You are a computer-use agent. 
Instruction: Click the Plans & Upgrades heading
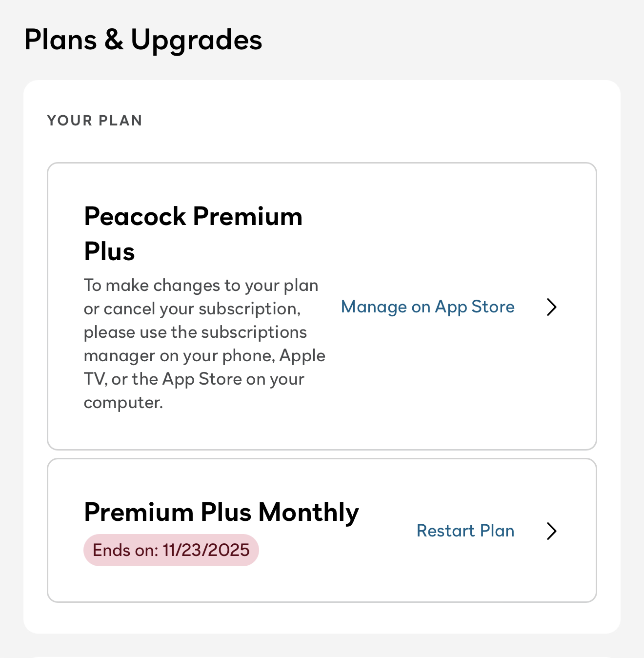tap(143, 40)
